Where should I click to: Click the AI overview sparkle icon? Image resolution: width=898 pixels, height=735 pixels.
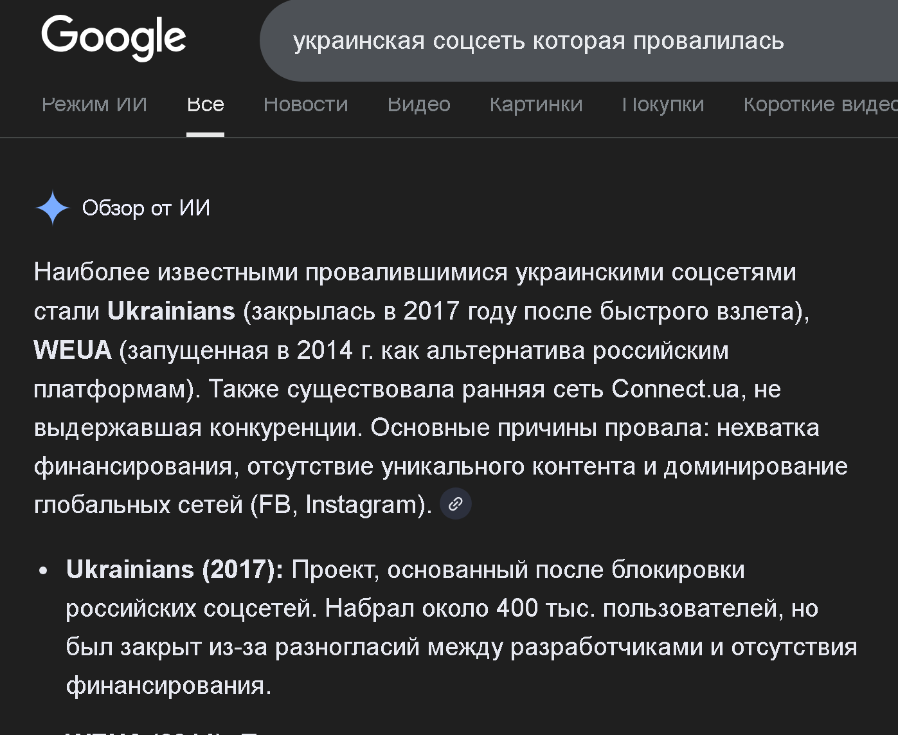52,208
